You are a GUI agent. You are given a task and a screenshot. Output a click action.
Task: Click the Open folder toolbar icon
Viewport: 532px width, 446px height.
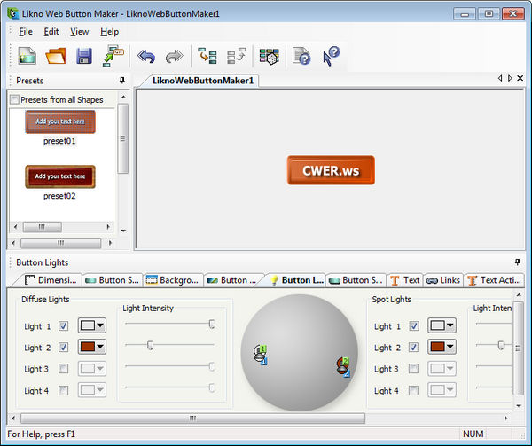pyautogui.click(x=56, y=55)
